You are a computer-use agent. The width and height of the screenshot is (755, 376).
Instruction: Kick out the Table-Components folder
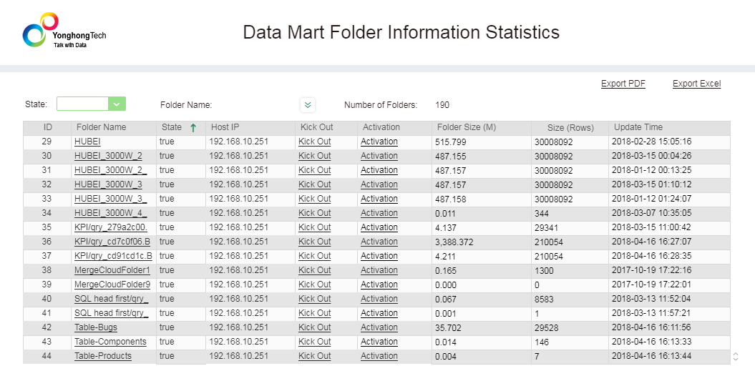click(314, 342)
